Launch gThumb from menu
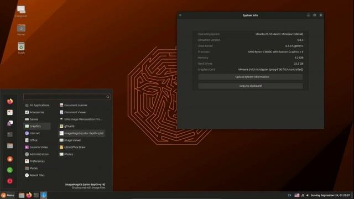Screen dimensions: 354x199 click(x=82, y=126)
